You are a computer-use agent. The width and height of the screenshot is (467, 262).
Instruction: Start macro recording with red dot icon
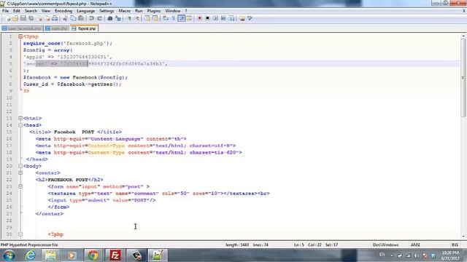199,18
